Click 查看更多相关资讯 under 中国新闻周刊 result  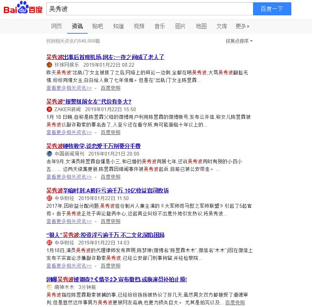pos(69,177)
